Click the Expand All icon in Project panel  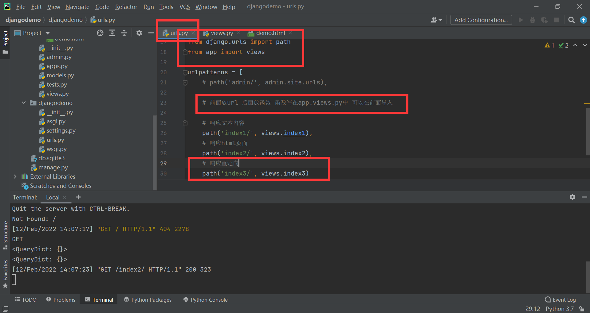112,33
